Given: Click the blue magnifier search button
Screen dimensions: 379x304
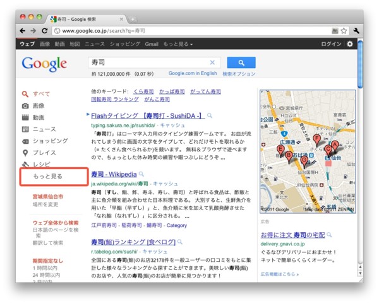Looking at the screenshot, I should (241, 62).
